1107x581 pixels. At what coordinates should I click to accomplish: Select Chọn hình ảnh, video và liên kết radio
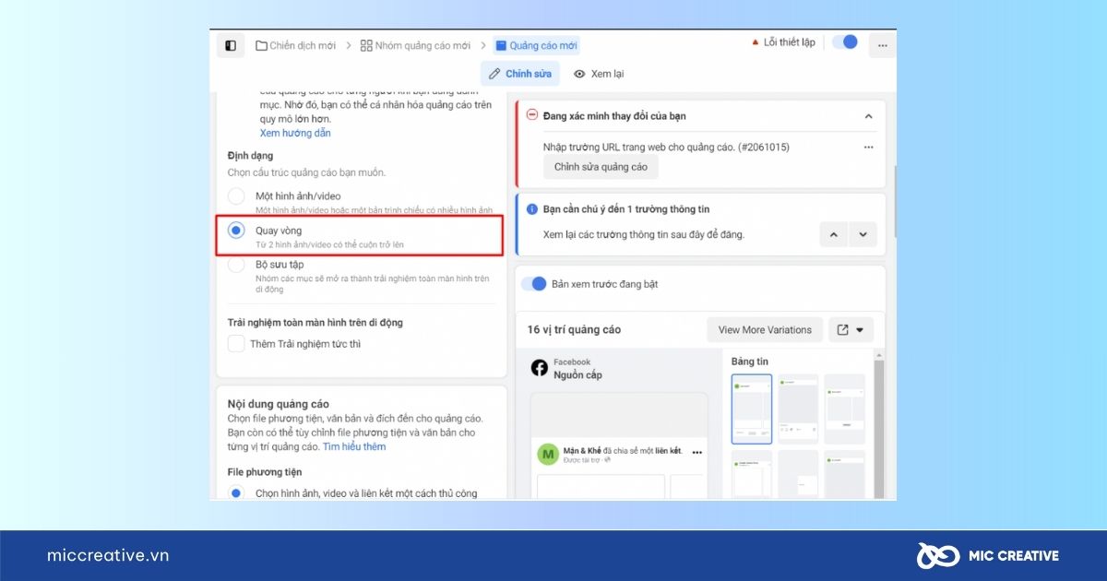coord(236,493)
